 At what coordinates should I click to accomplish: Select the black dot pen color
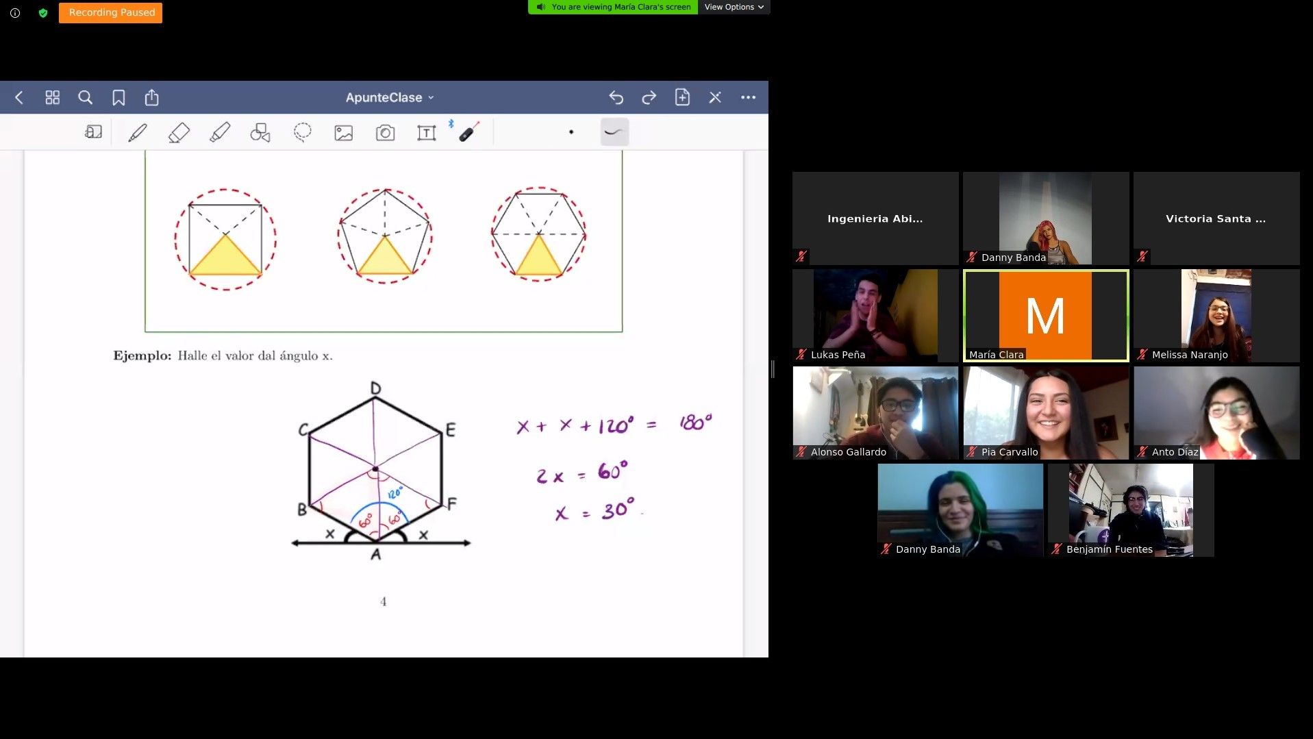click(x=571, y=132)
